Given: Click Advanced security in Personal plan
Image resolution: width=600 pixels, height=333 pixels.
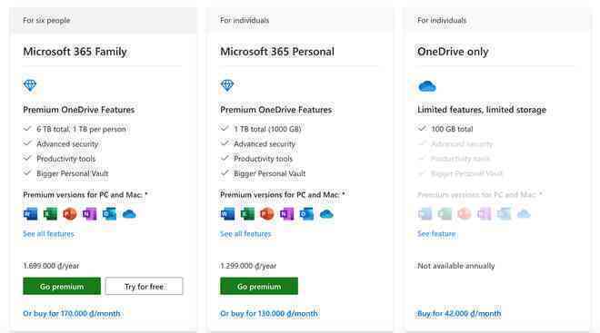Looking at the screenshot, I should point(265,144).
